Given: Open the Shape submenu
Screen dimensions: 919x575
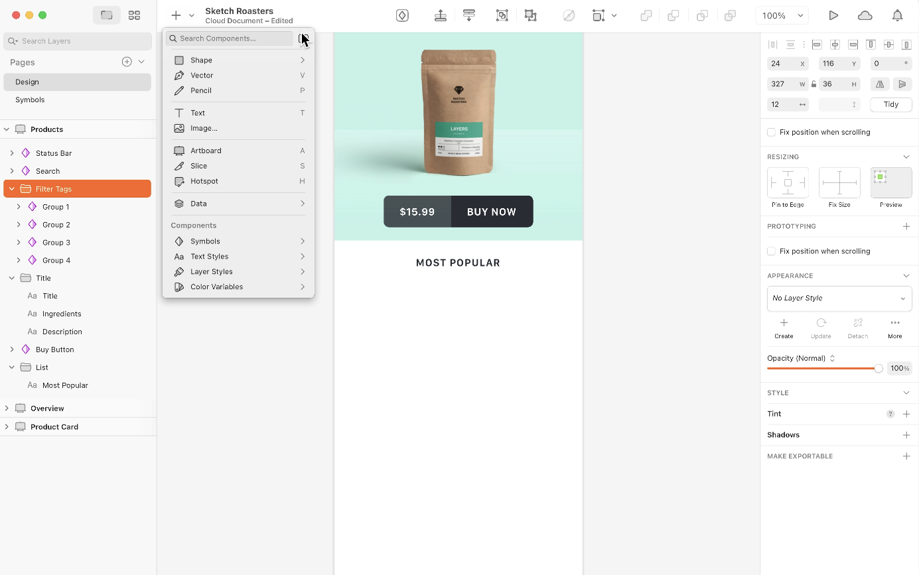Looking at the screenshot, I should pyautogui.click(x=239, y=60).
